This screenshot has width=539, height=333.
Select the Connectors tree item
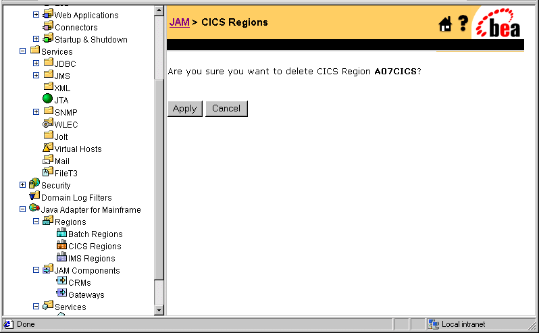(76, 28)
